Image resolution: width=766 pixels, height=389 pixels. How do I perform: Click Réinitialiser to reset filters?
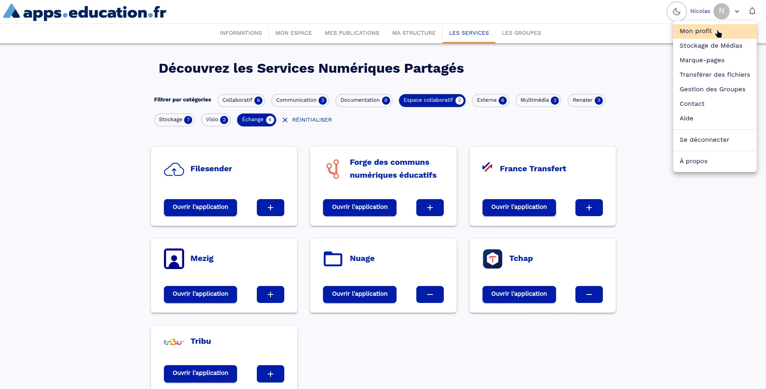coord(307,120)
